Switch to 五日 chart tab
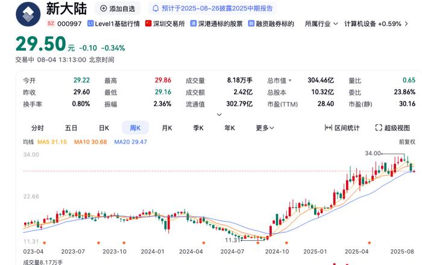Screen dimensions: 422x265 point(71,128)
